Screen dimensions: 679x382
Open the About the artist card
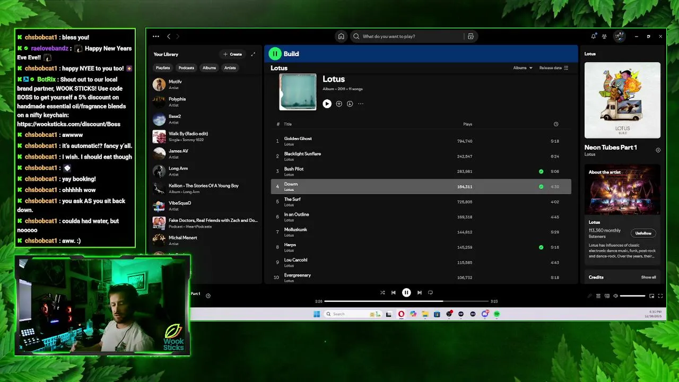pyautogui.click(x=622, y=214)
